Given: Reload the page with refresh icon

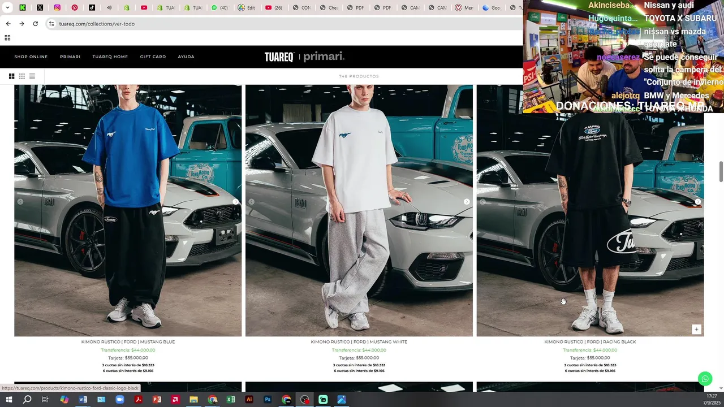Looking at the screenshot, I should pyautogui.click(x=35, y=24).
